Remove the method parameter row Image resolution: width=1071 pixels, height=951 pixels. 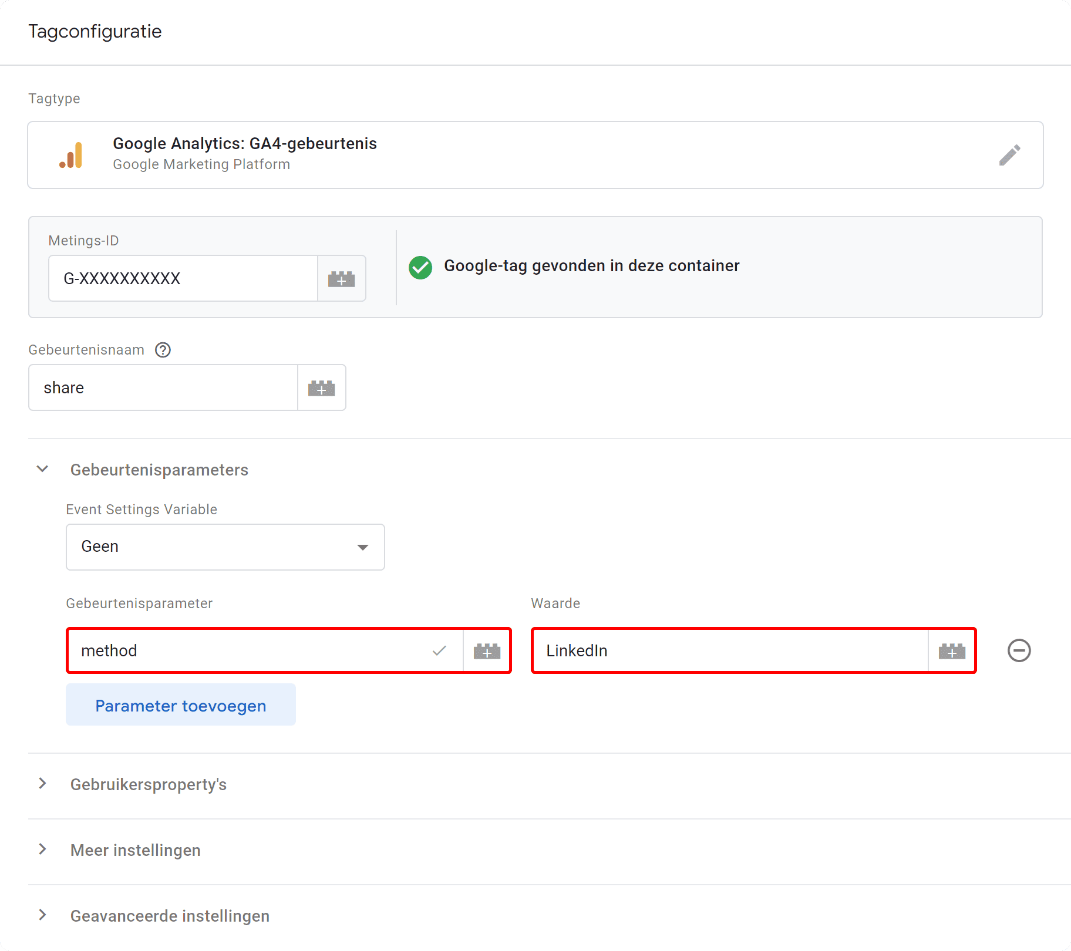[1019, 650]
